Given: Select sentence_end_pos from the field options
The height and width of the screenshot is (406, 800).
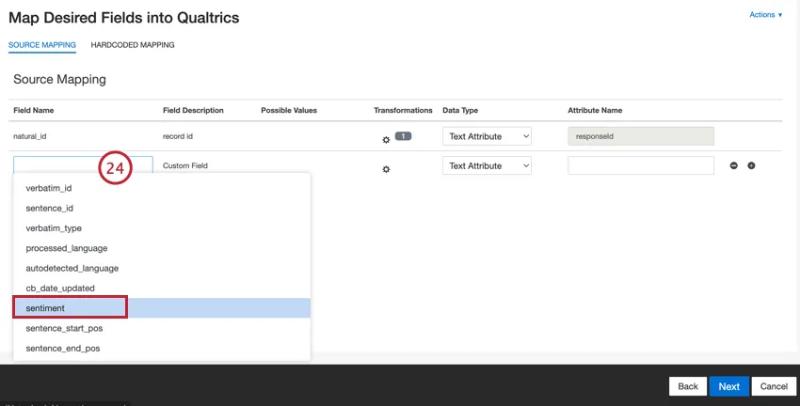Looking at the screenshot, I should coord(63,348).
